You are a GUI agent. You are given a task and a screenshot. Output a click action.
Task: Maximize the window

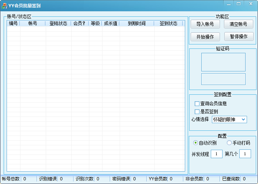click(x=239, y=4)
